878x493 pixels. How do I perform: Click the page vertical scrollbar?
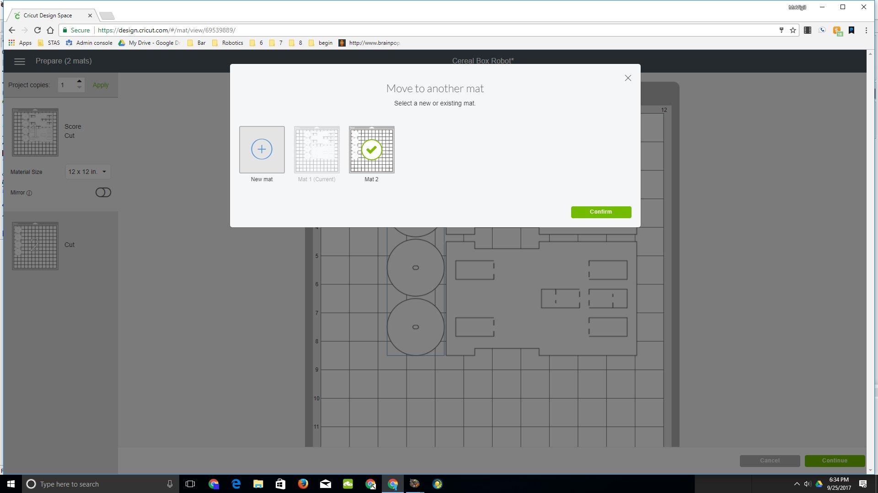870,262
